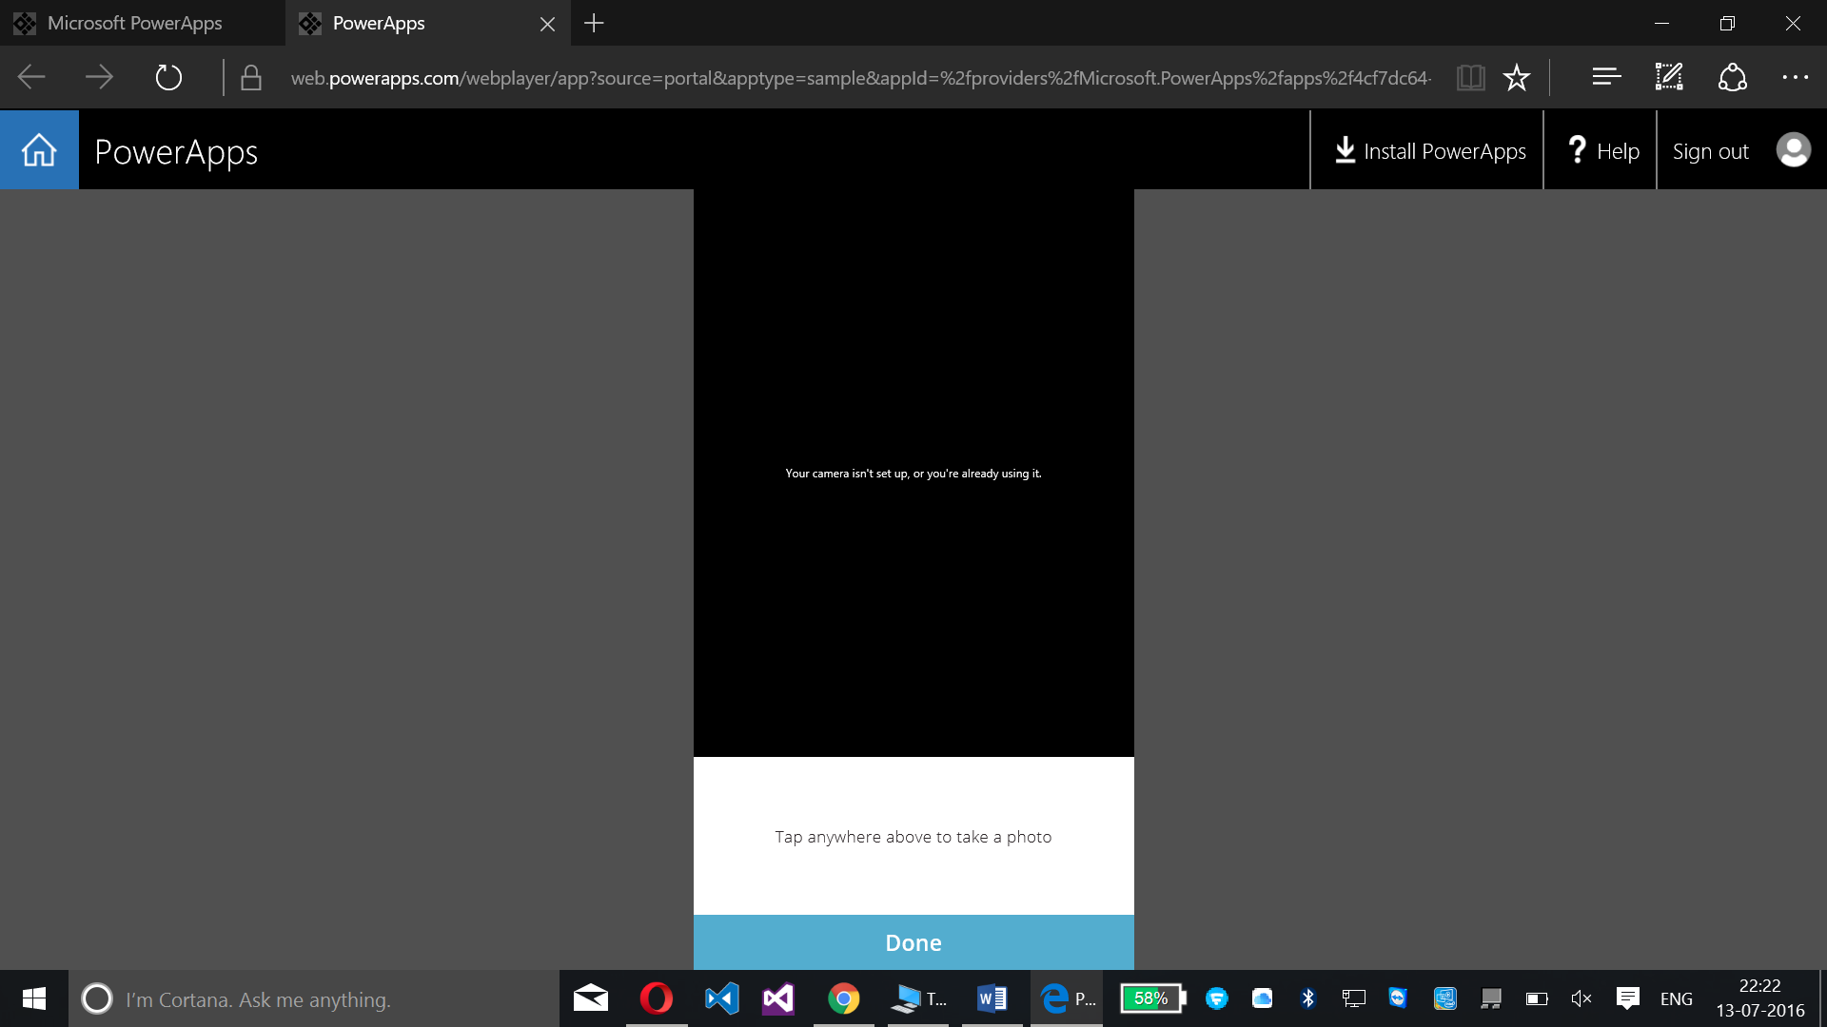The height and width of the screenshot is (1027, 1827).
Task: Click the address bar URL
Action: point(860,78)
